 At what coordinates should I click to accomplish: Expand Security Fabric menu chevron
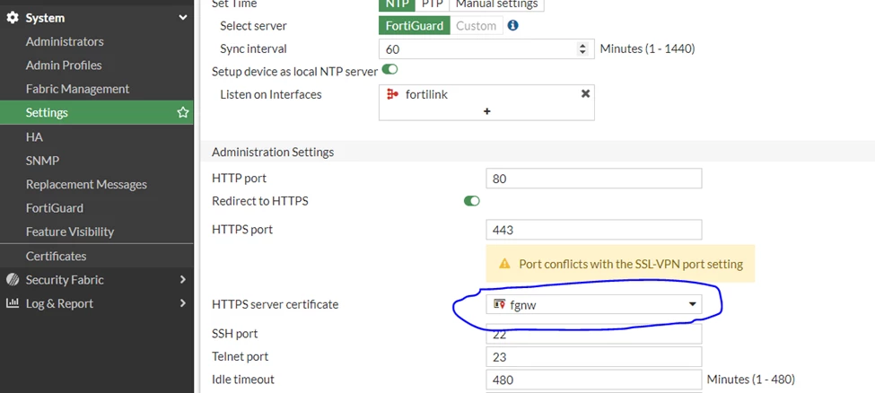[x=182, y=280]
